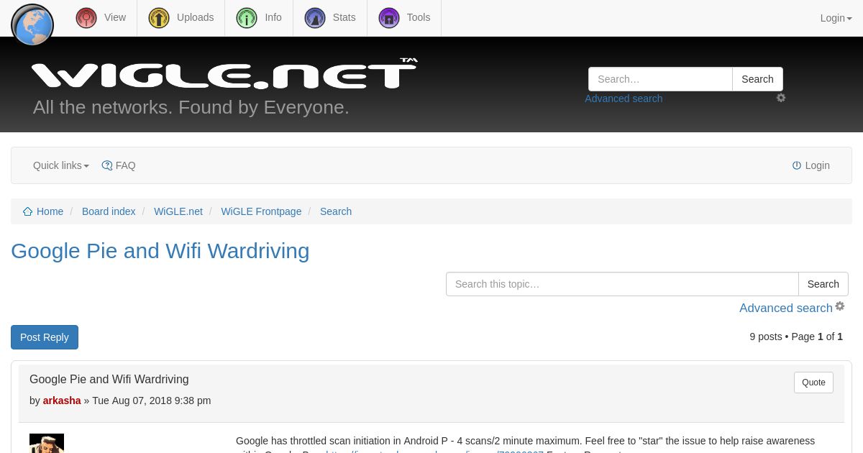Open the Stats menu label
This screenshot has height=453, width=863.
(344, 17)
